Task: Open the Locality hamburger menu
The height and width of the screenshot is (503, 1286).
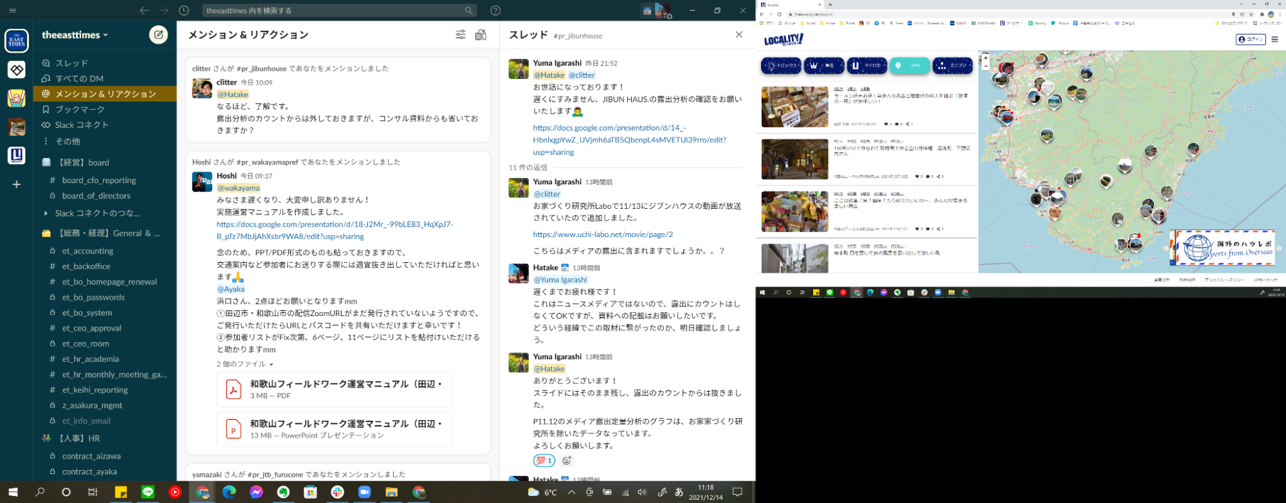Action: pyautogui.click(x=1274, y=39)
